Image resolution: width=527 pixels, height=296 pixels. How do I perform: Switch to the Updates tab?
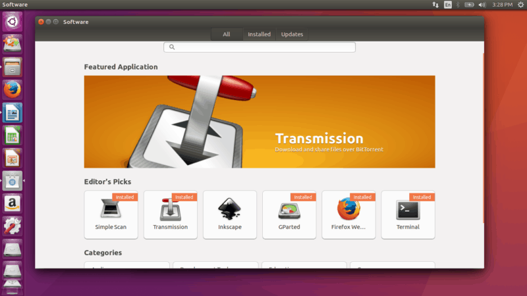point(292,34)
